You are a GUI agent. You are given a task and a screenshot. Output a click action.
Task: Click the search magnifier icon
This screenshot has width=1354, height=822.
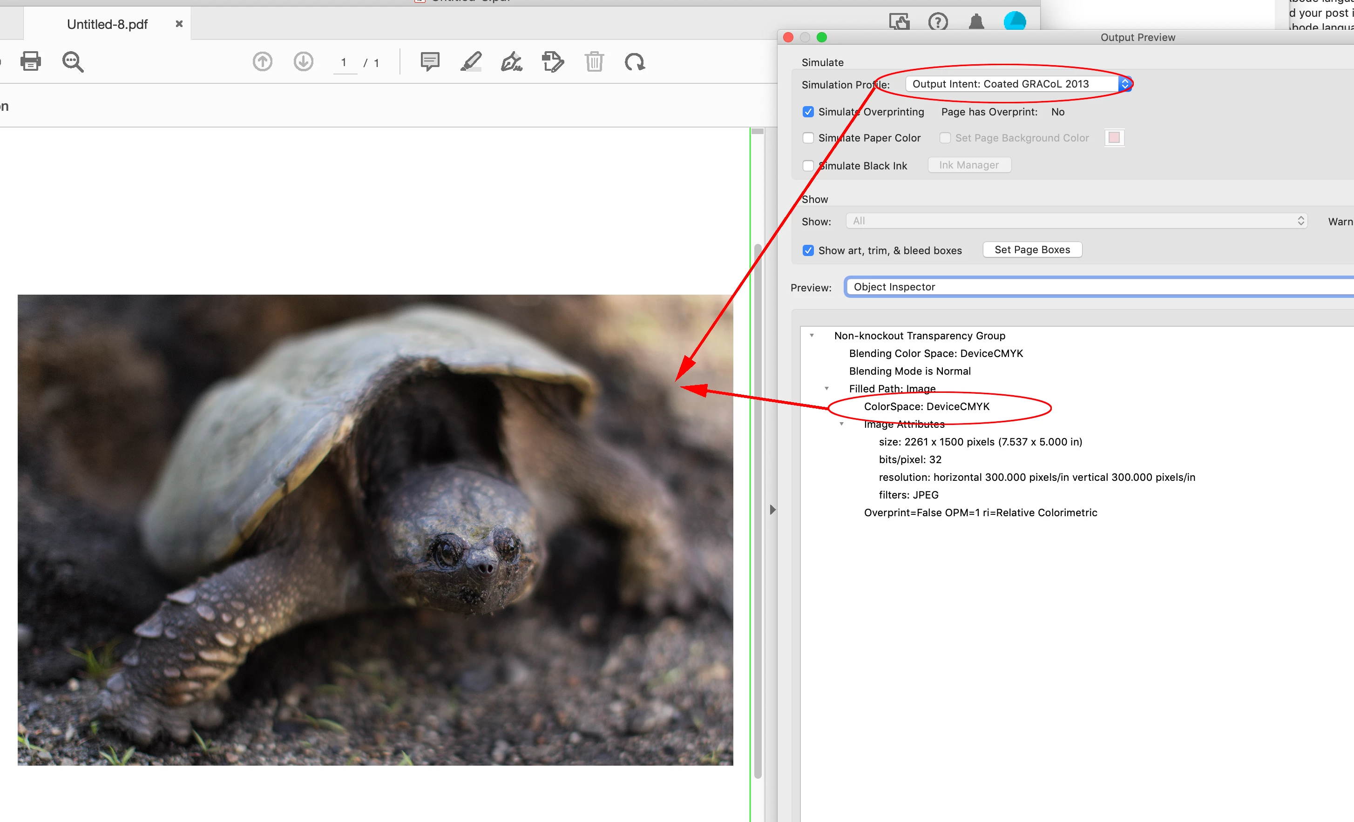tap(73, 61)
